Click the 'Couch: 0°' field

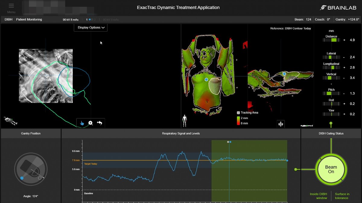(x=322, y=20)
